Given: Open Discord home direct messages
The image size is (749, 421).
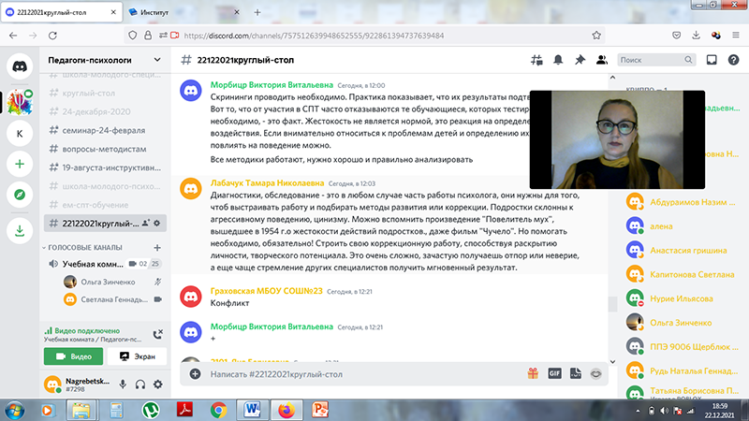Looking at the screenshot, I should 20,65.
